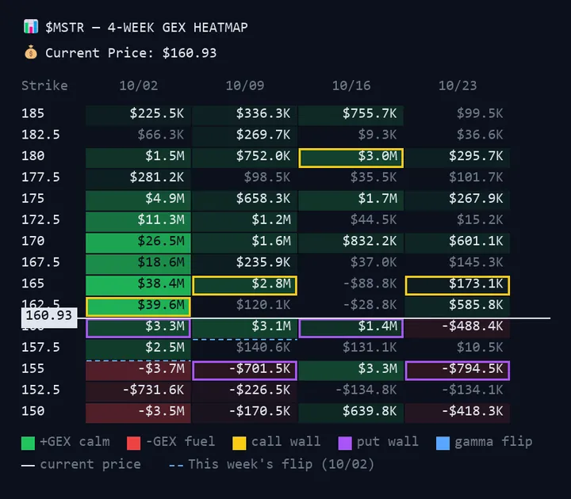Viewport: 571px width, 499px height.
Task: Click the strike 185 row label
Action: 33,113
